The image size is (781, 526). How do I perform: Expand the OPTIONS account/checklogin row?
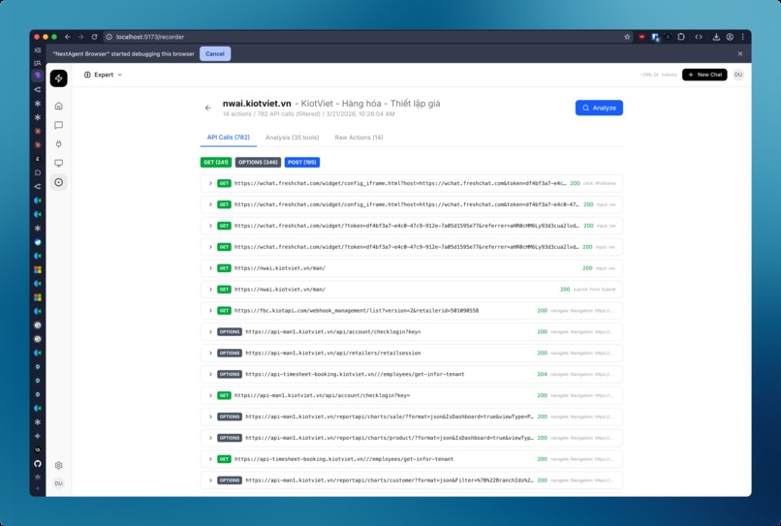pos(412,331)
